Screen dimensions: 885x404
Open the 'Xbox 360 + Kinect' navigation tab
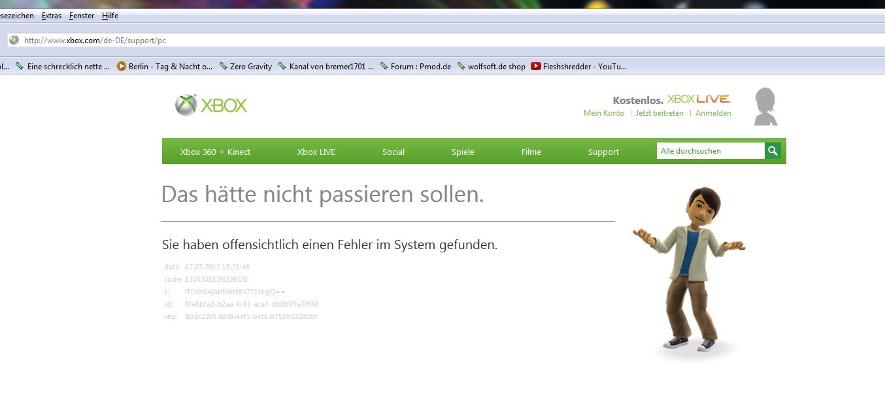coord(216,152)
